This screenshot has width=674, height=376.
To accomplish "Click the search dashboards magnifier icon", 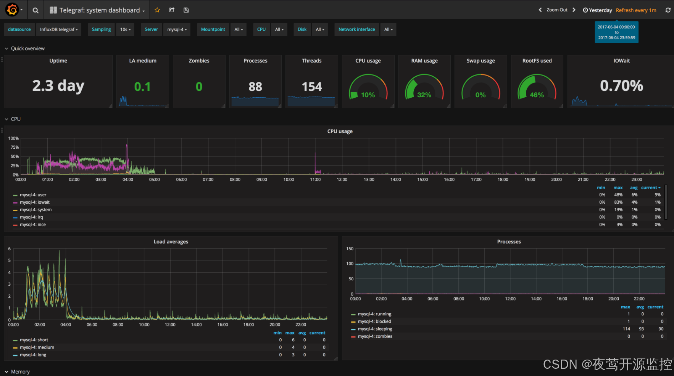I will click(35, 10).
